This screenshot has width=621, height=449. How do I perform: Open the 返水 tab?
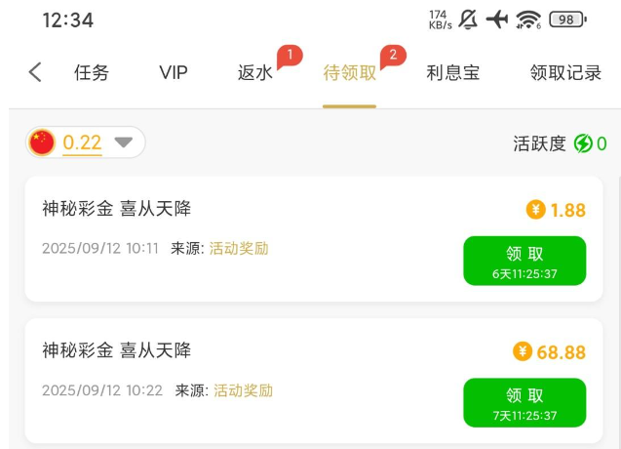(x=255, y=73)
